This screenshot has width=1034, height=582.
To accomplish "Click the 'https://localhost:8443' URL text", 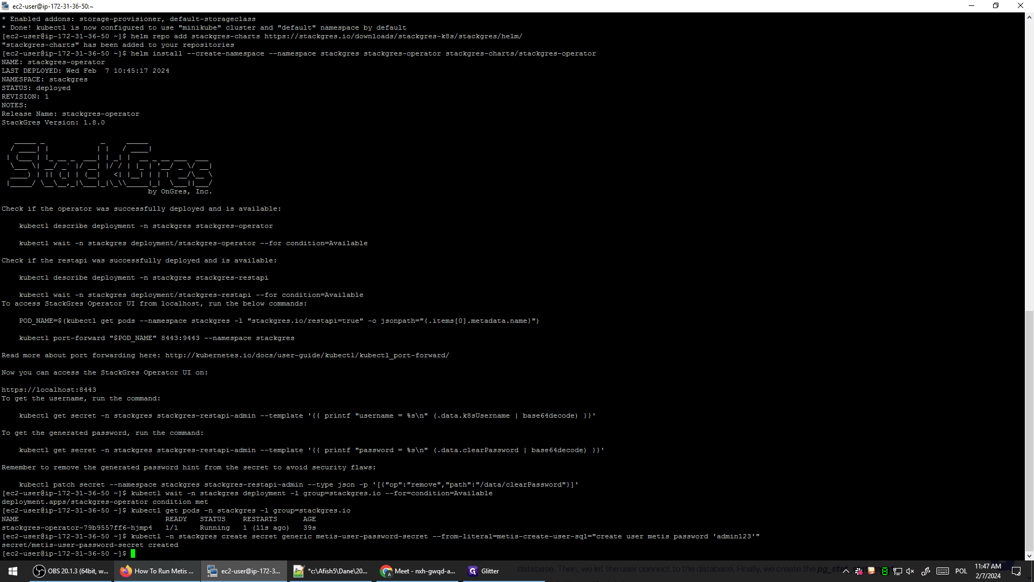I will click(x=49, y=390).
